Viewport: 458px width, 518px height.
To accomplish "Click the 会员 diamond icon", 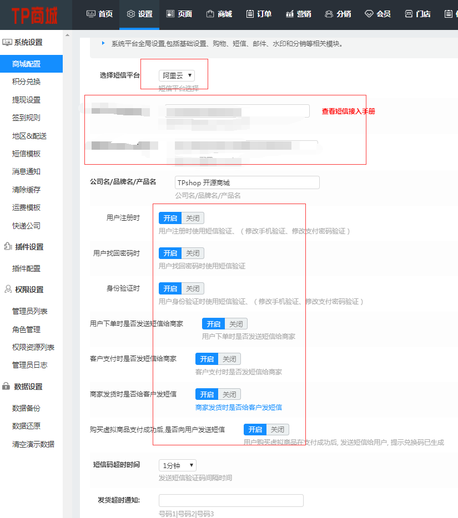I will (369, 14).
